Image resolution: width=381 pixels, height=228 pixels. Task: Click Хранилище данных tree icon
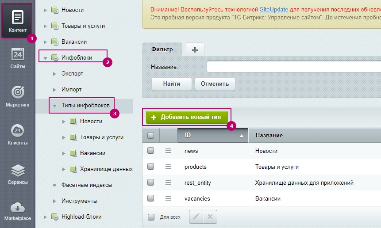coord(73,169)
